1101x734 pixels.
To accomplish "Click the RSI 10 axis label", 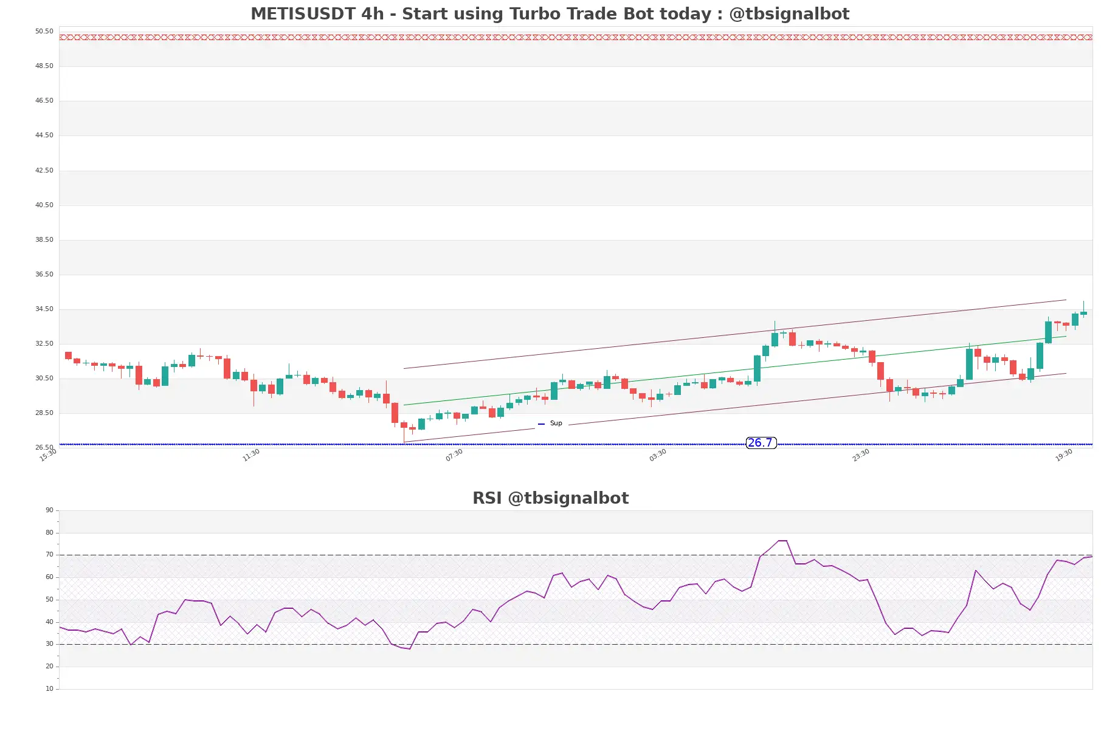I will pyautogui.click(x=49, y=688).
